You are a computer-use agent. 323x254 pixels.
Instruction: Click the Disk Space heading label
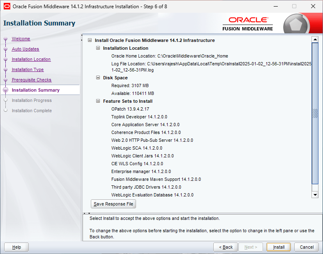click(x=115, y=78)
